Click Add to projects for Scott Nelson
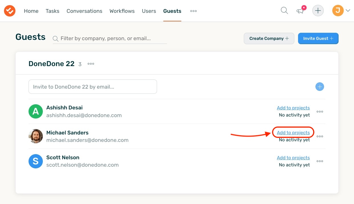This screenshot has width=354, height=204. tap(293, 158)
